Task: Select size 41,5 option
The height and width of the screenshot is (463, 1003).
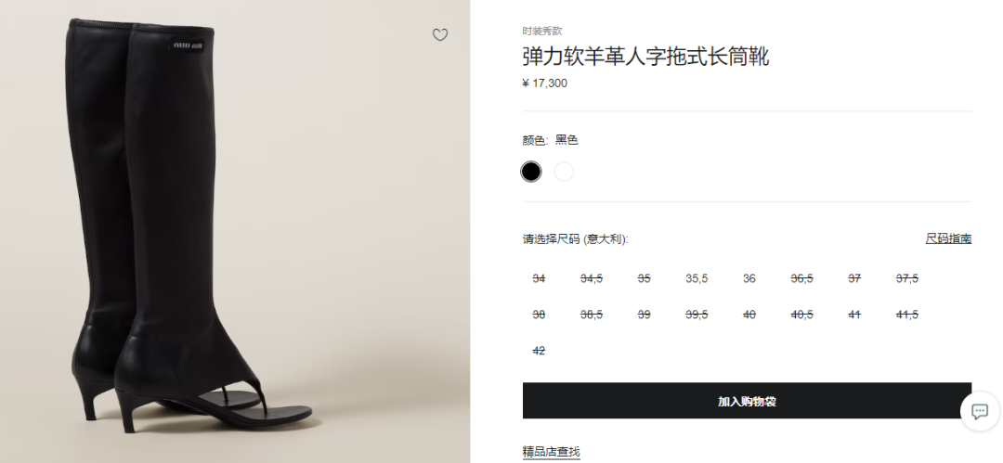Action: [906, 315]
